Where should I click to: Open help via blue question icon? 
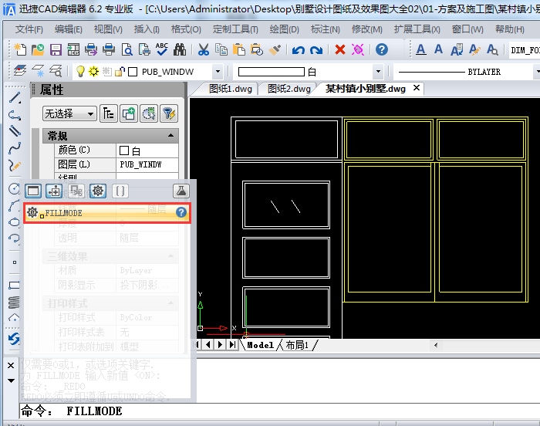[x=382, y=50]
